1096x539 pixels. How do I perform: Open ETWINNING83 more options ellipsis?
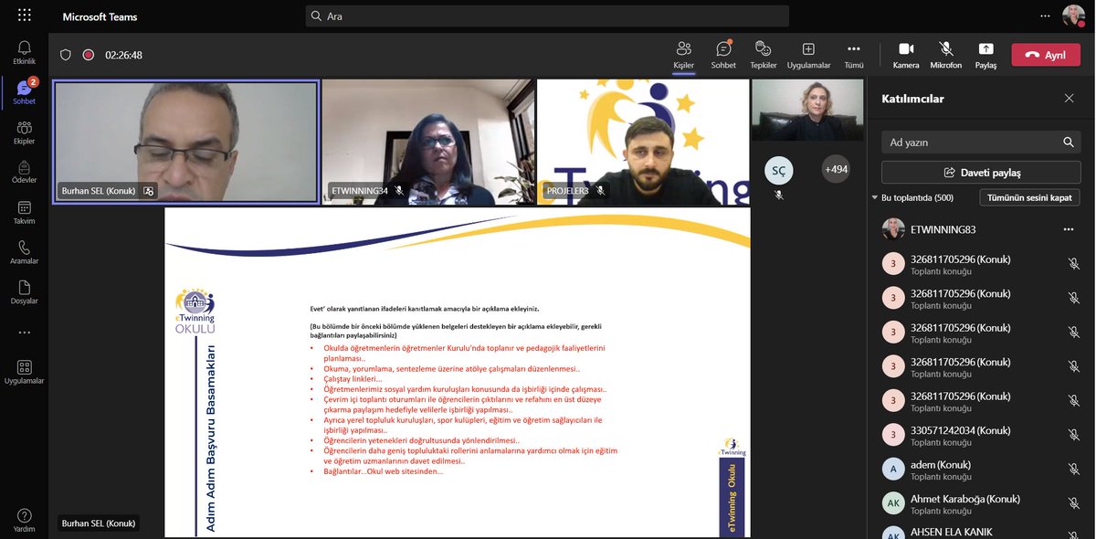1069,229
